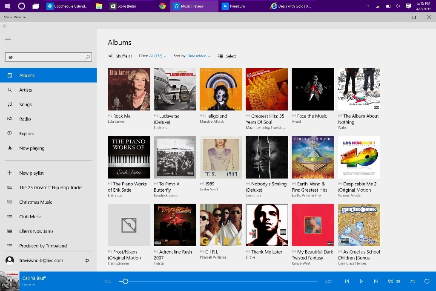Viewport: 436px width, 291px height.
Task: Open Task View in the taskbar
Action: (36, 6)
